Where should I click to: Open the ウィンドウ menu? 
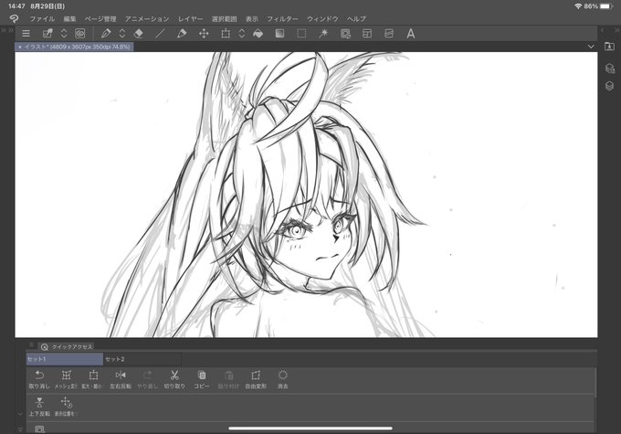pos(322,18)
